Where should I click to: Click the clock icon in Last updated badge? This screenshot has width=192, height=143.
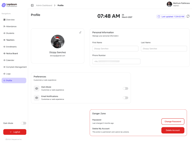coord(159,17)
